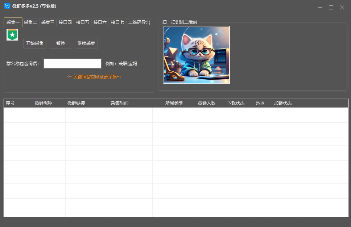
Task: Go to the 接口五 tab
Action: coord(83,22)
